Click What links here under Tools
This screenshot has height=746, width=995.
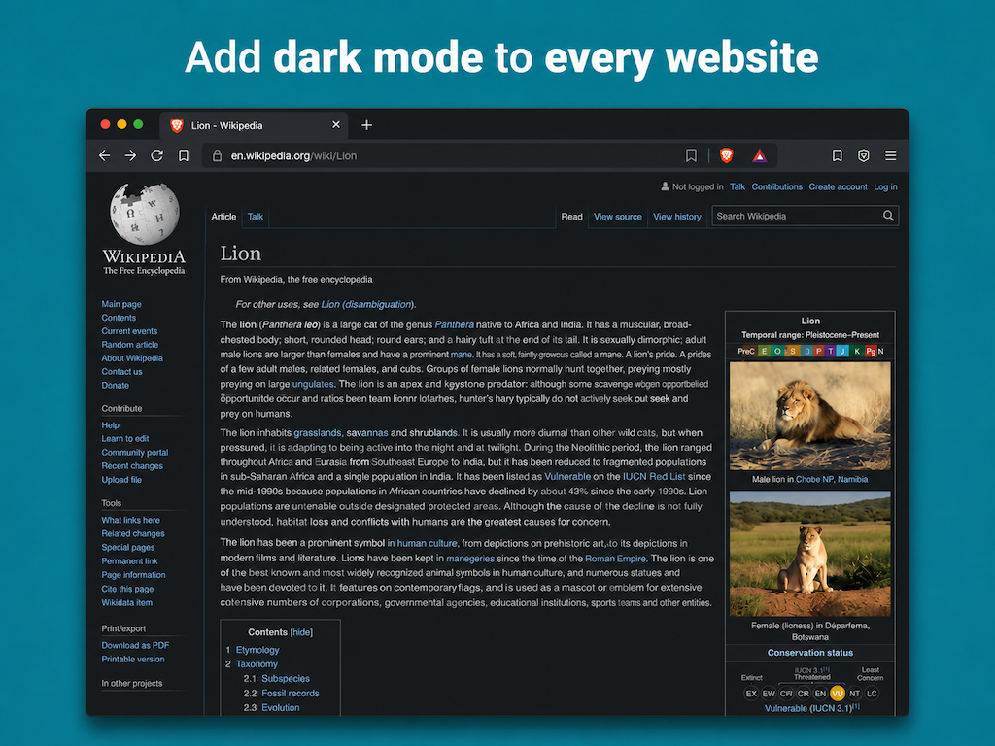pyautogui.click(x=131, y=520)
